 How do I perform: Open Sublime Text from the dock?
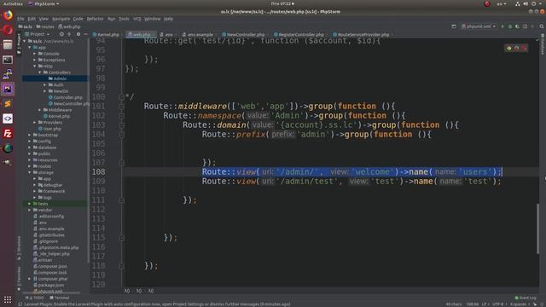[8, 104]
